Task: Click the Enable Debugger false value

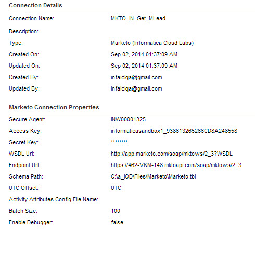Action: 117,222
